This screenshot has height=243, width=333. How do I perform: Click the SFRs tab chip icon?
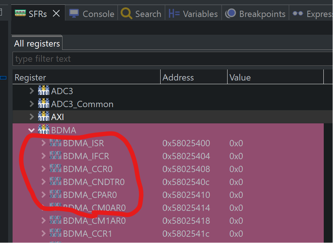pyautogui.click(x=21, y=14)
